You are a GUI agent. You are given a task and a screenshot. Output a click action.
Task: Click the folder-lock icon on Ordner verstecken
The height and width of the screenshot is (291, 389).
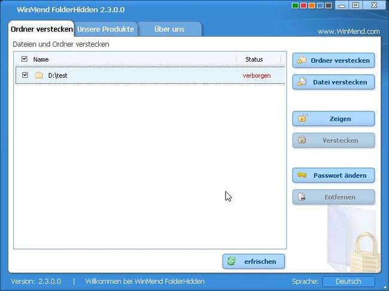click(302, 60)
